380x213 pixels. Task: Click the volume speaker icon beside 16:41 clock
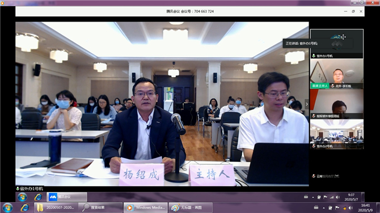tap(351, 208)
